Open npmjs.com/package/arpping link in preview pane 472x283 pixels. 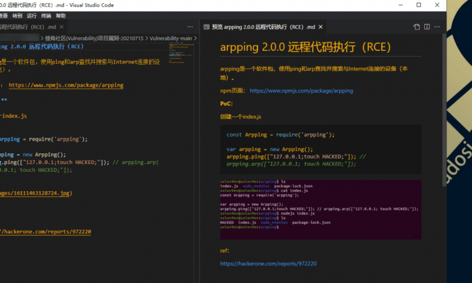tap(301, 91)
